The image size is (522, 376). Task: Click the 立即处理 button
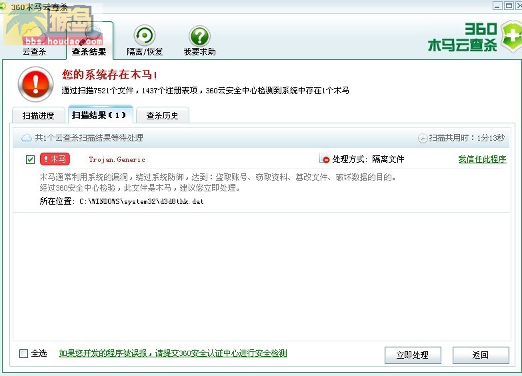coord(413,355)
